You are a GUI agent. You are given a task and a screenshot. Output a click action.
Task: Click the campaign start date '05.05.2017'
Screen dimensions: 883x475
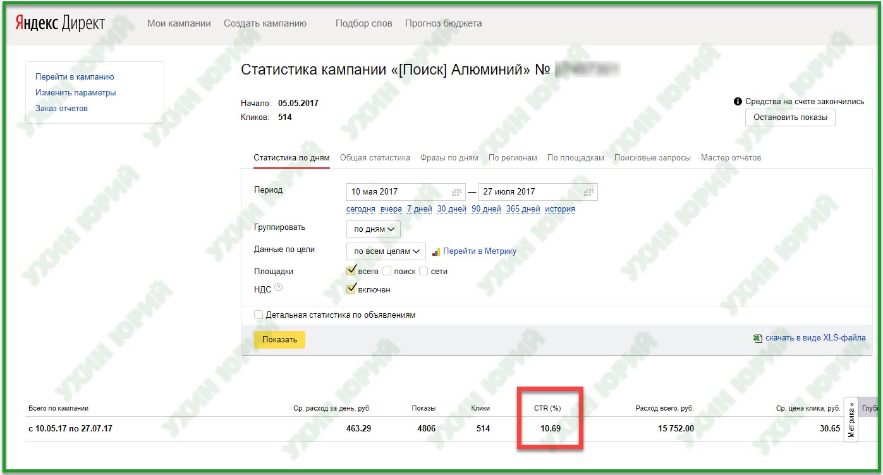(298, 103)
